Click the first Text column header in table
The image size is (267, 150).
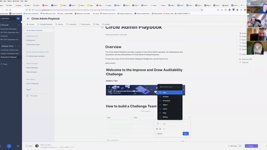point(109,117)
